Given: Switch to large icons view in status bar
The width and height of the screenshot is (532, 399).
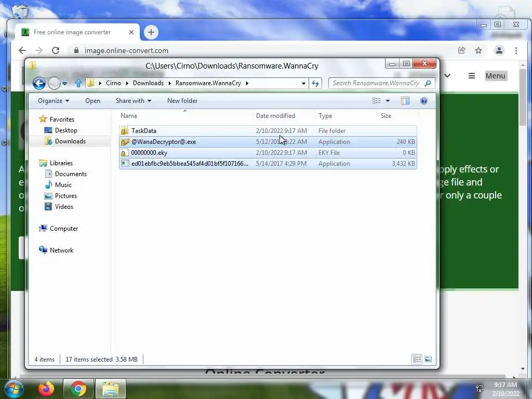Looking at the screenshot, I should click(x=428, y=359).
